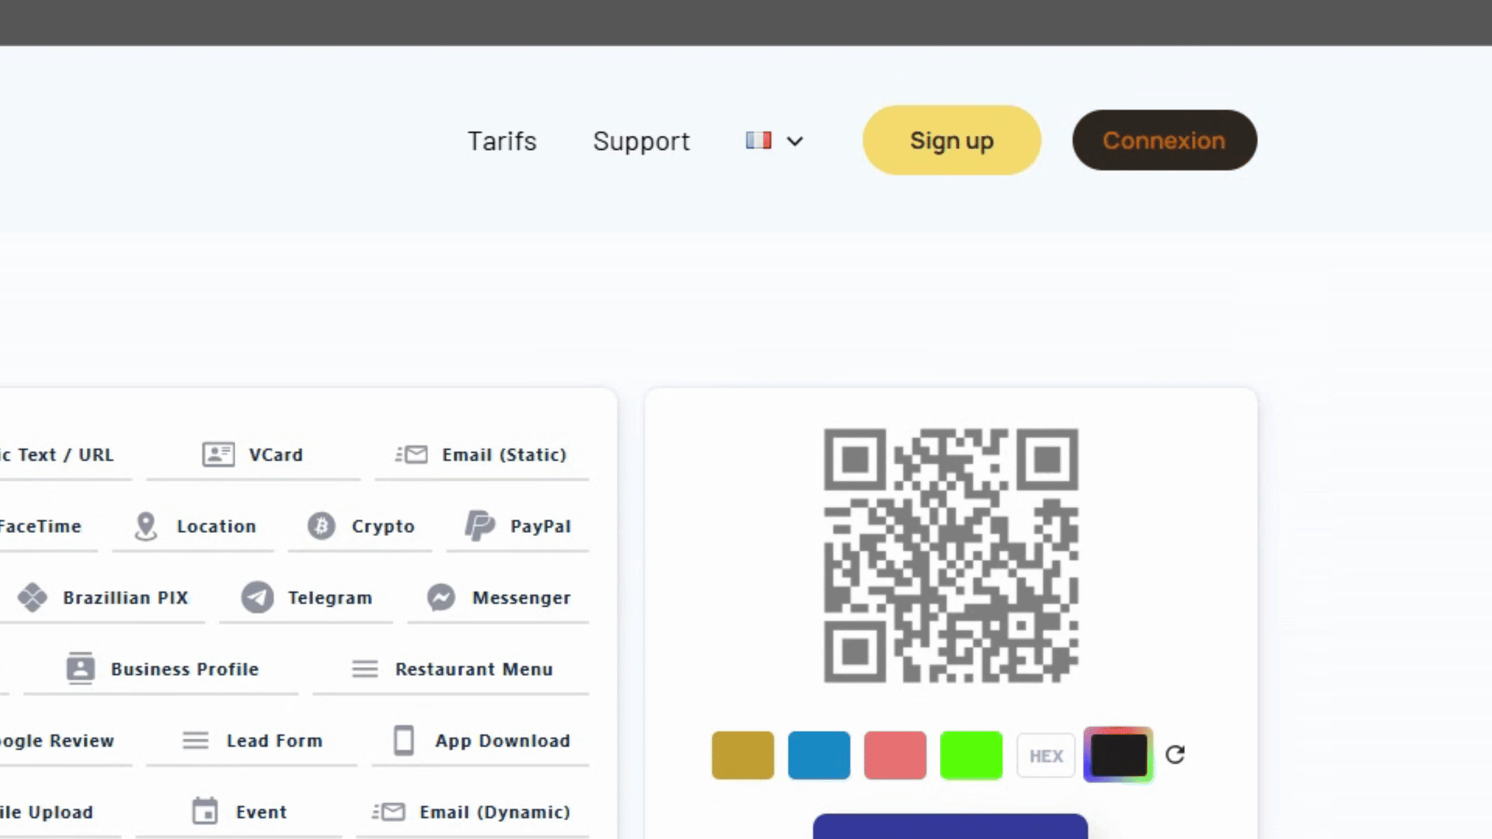
Task: Click the Event calendar icon
Action: pyautogui.click(x=205, y=811)
